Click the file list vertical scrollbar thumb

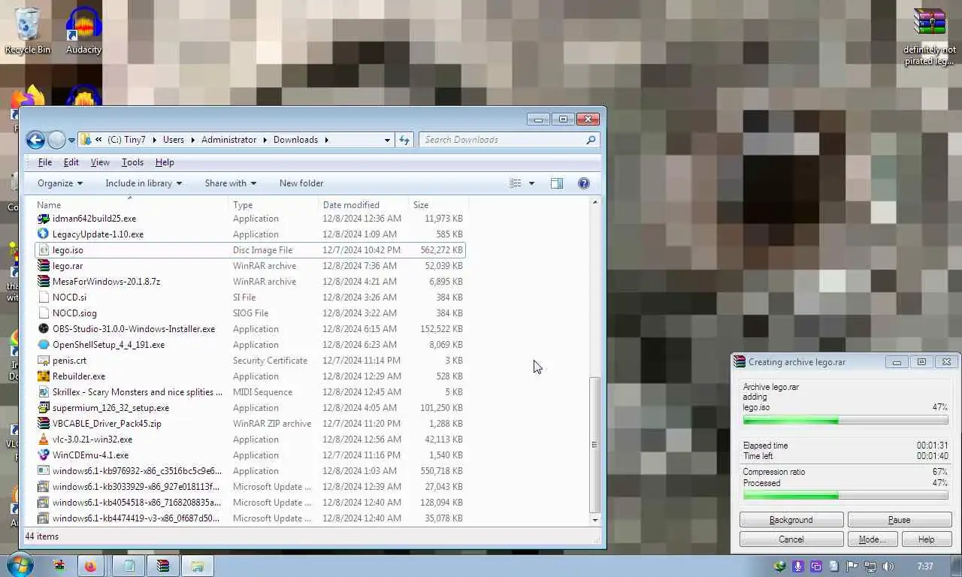tap(595, 444)
